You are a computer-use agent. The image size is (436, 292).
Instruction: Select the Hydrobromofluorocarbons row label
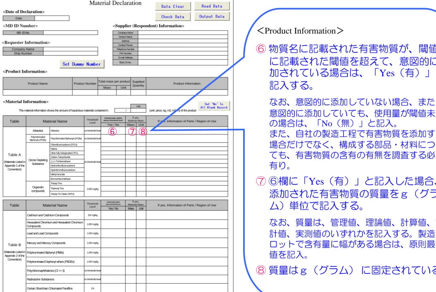click(x=67, y=170)
